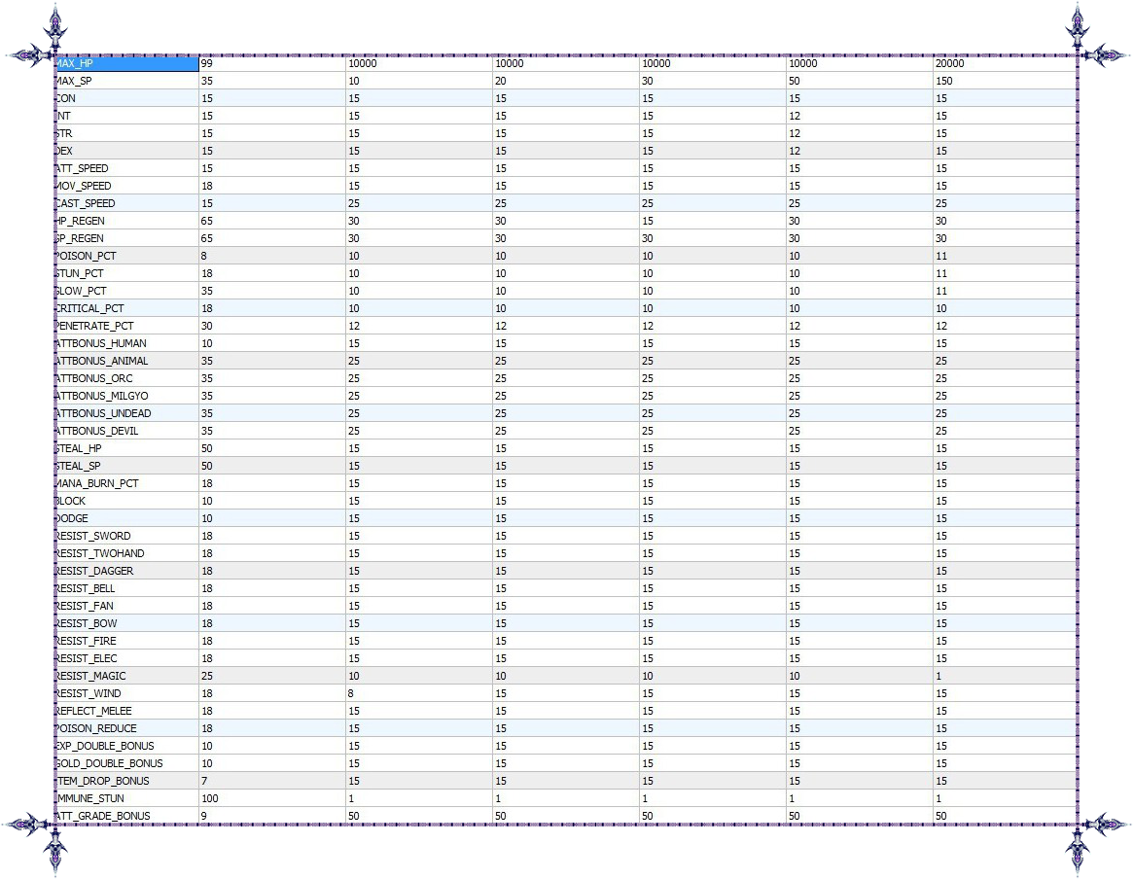
Task: Click the ATT_SPEED row label
Action: click(x=82, y=168)
